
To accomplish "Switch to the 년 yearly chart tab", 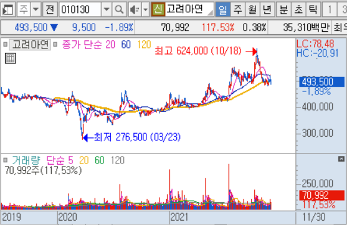I will tap(267, 9).
